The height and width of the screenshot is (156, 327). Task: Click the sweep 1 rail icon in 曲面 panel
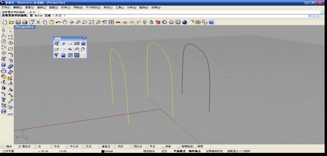click(77, 49)
